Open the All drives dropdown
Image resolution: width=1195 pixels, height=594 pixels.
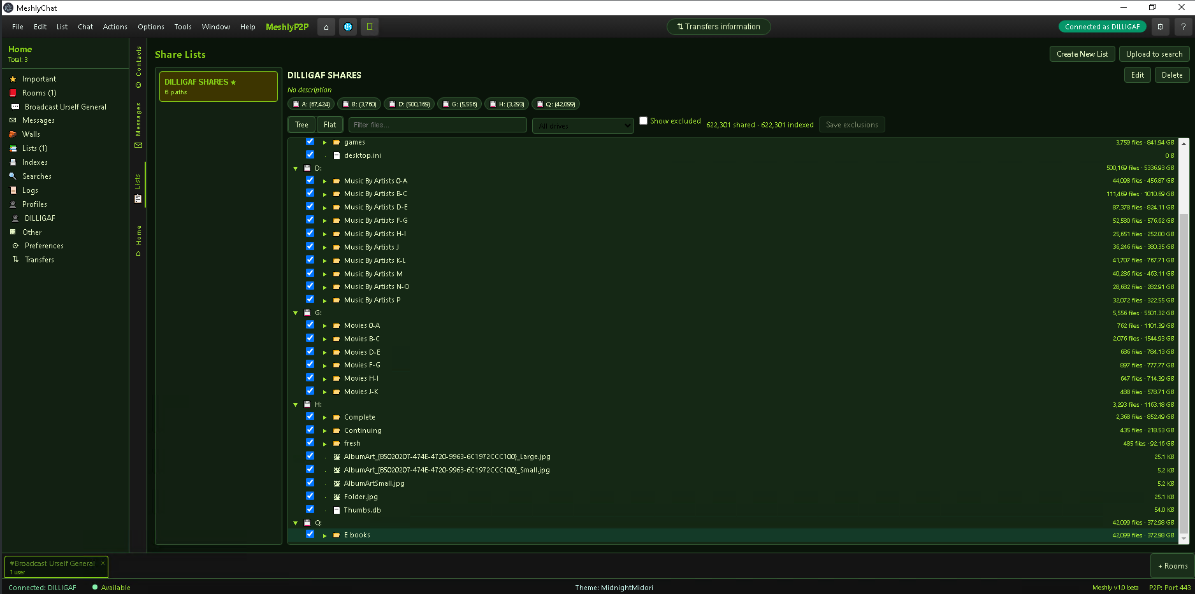tap(583, 125)
